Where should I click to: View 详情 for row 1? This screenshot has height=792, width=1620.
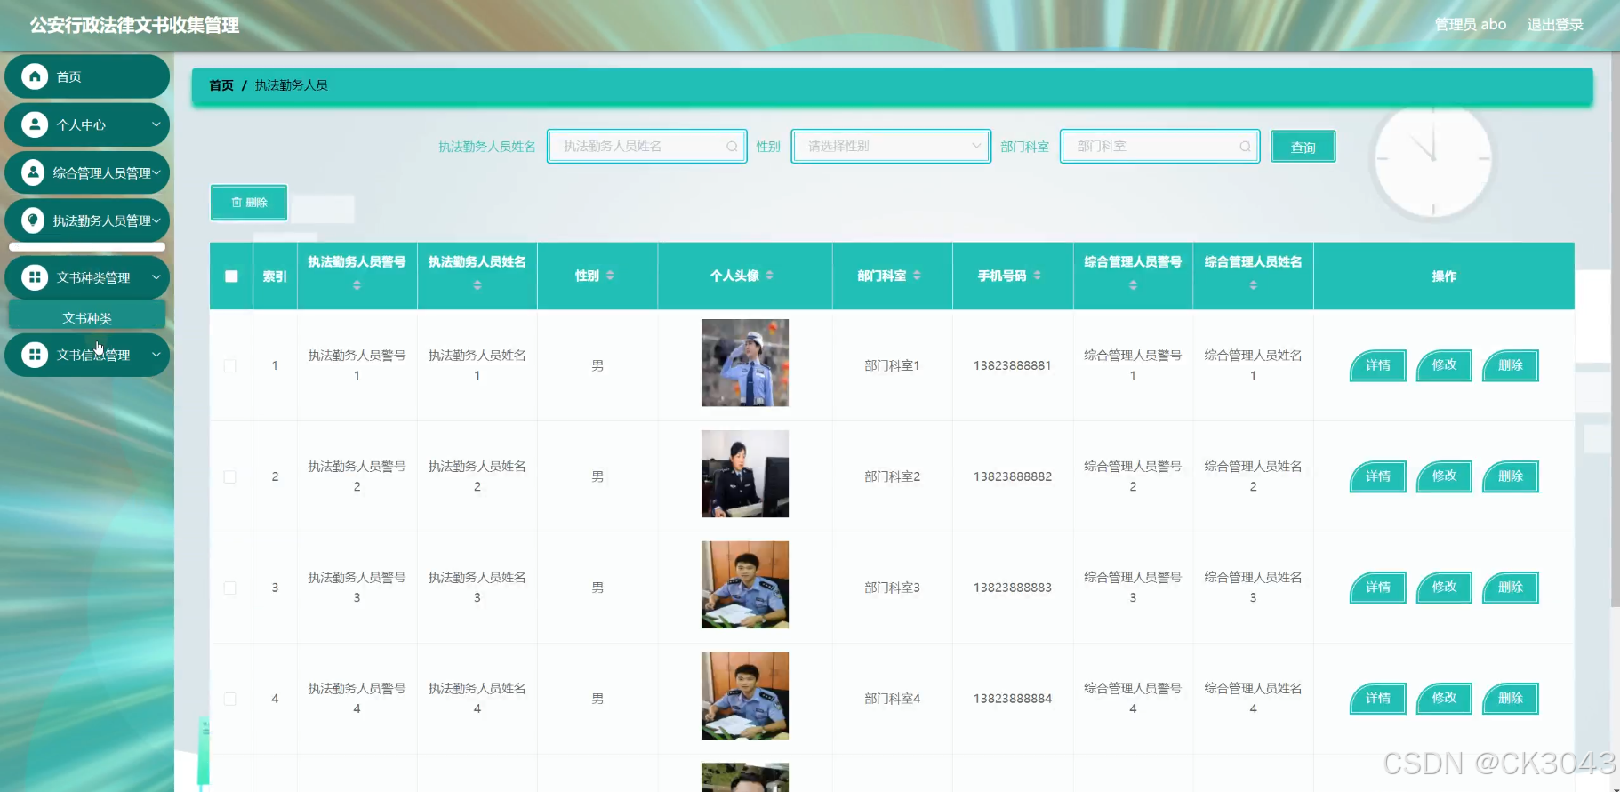1377,365
